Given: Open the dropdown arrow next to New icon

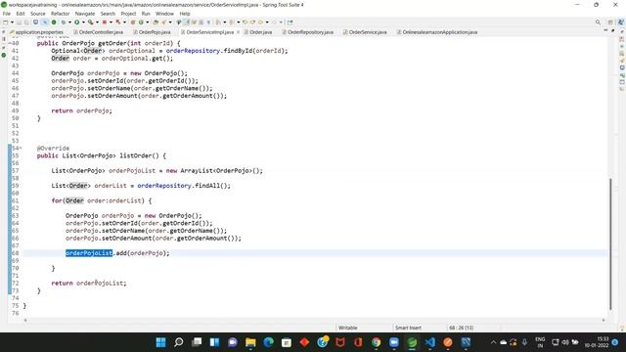Looking at the screenshot, I should tap(12, 22).
